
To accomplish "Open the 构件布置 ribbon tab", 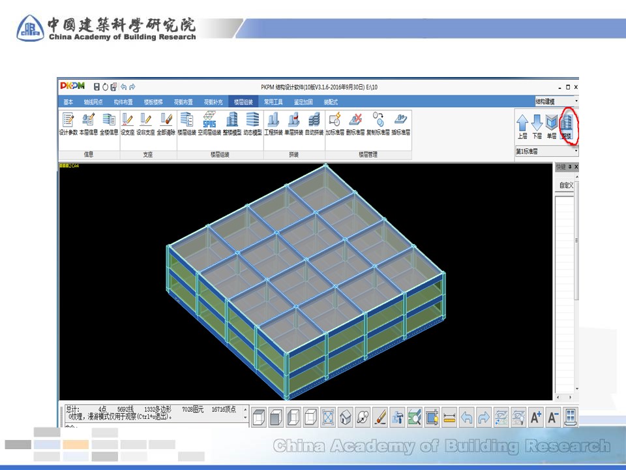I will click(123, 102).
